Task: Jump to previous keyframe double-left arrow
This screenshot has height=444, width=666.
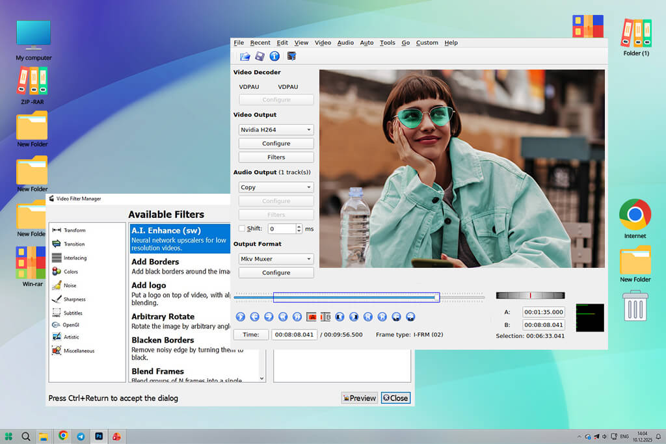Action: click(283, 317)
